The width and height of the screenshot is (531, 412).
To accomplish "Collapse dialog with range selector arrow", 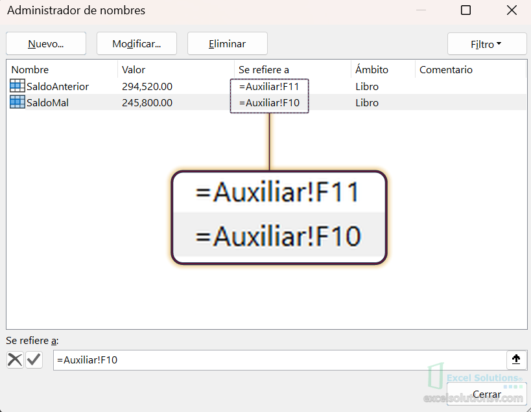I will coord(516,360).
